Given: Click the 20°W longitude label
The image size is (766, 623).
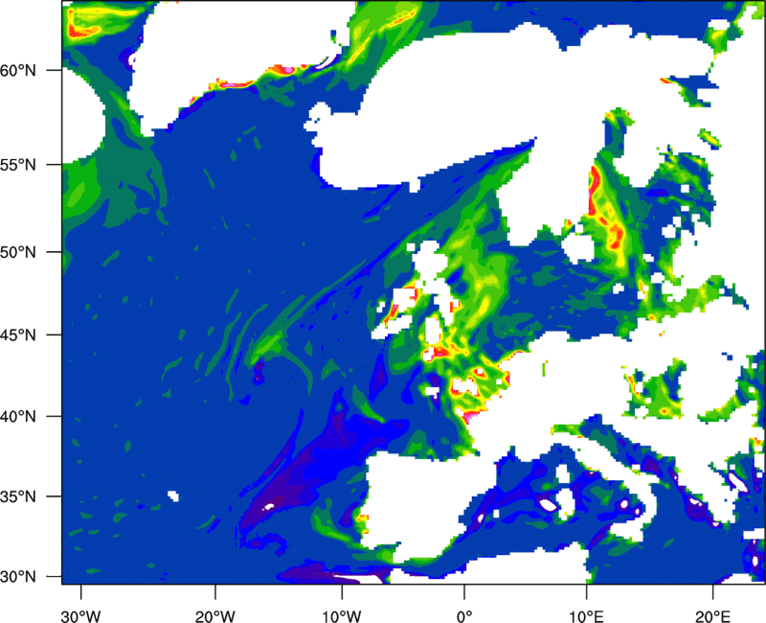Looking at the screenshot, I should [214, 616].
